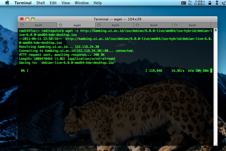Select the bash tab immediately right of wget
Screen dimensions: 226x151
click(x=115, y=25)
